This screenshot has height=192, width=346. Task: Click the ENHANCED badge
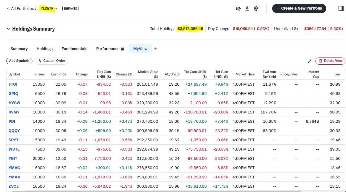click(x=70, y=9)
